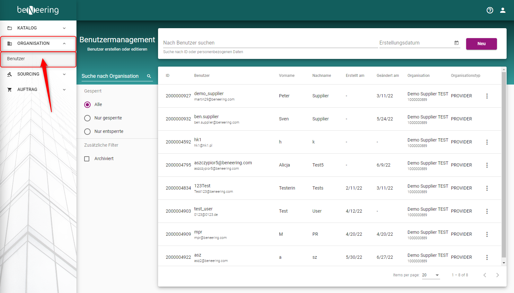Open the user account profile icon
514x293 pixels.
(x=502, y=10)
